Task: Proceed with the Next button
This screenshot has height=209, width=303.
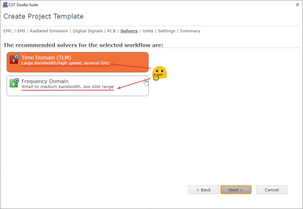Action: coord(236,190)
